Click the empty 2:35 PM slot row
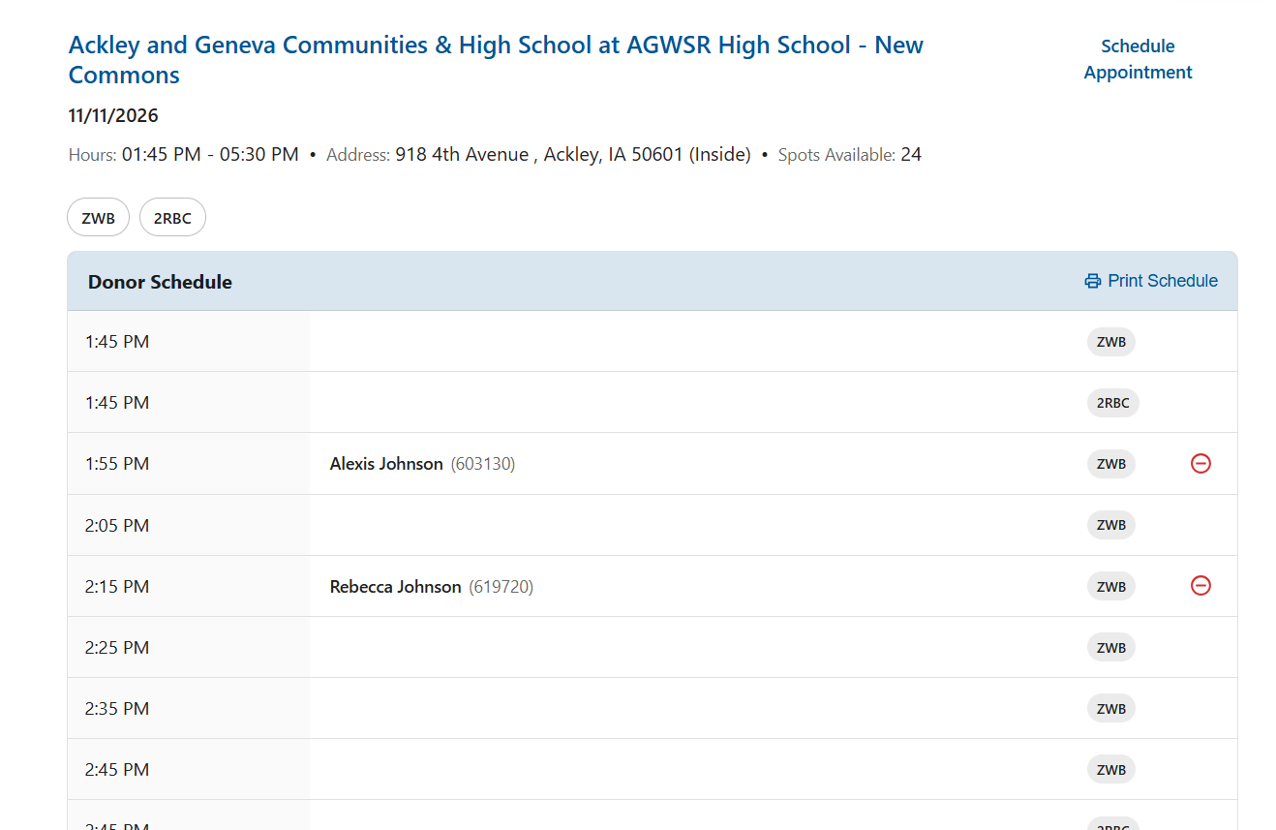Viewport: 1276px width, 830px height. coord(678,709)
